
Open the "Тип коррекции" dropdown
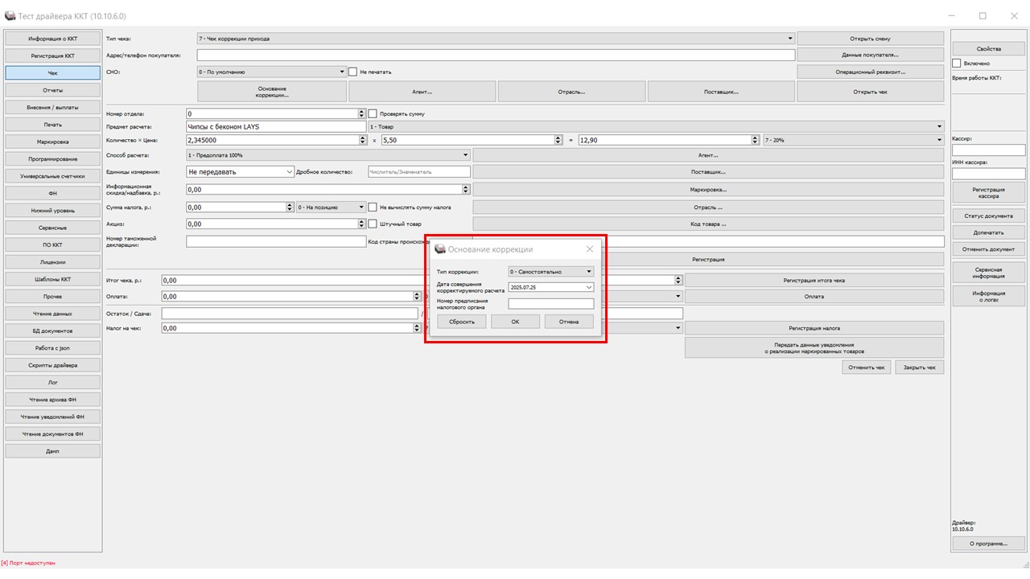(x=551, y=272)
